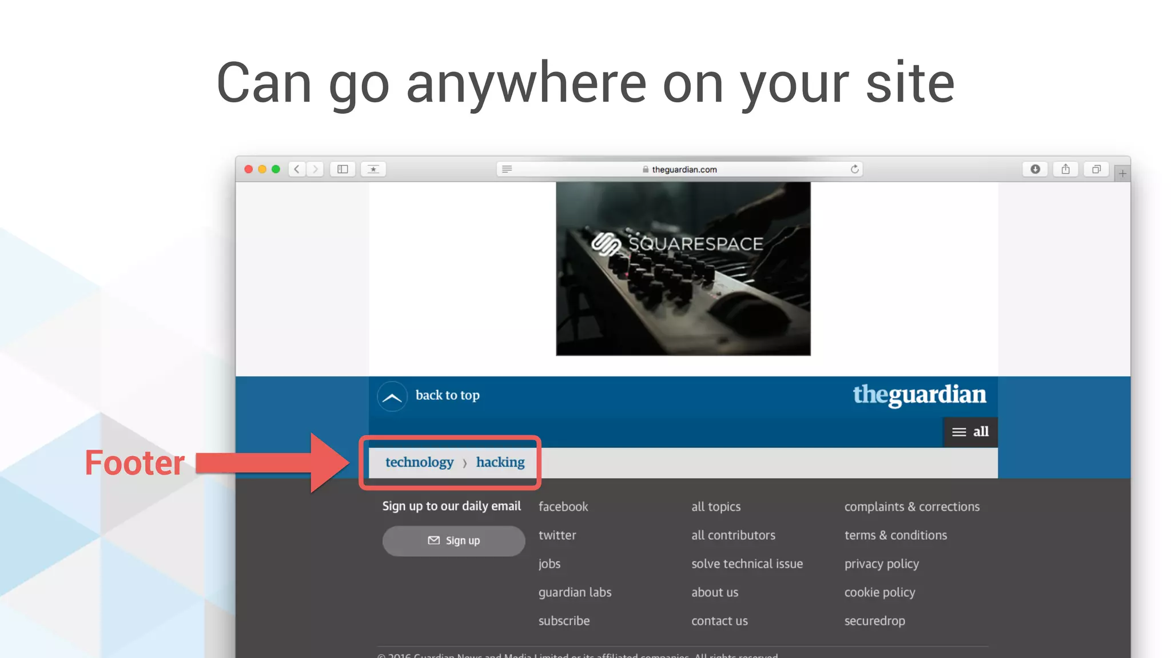Click the Sign up email button

pyautogui.click(x=454, y=540)
